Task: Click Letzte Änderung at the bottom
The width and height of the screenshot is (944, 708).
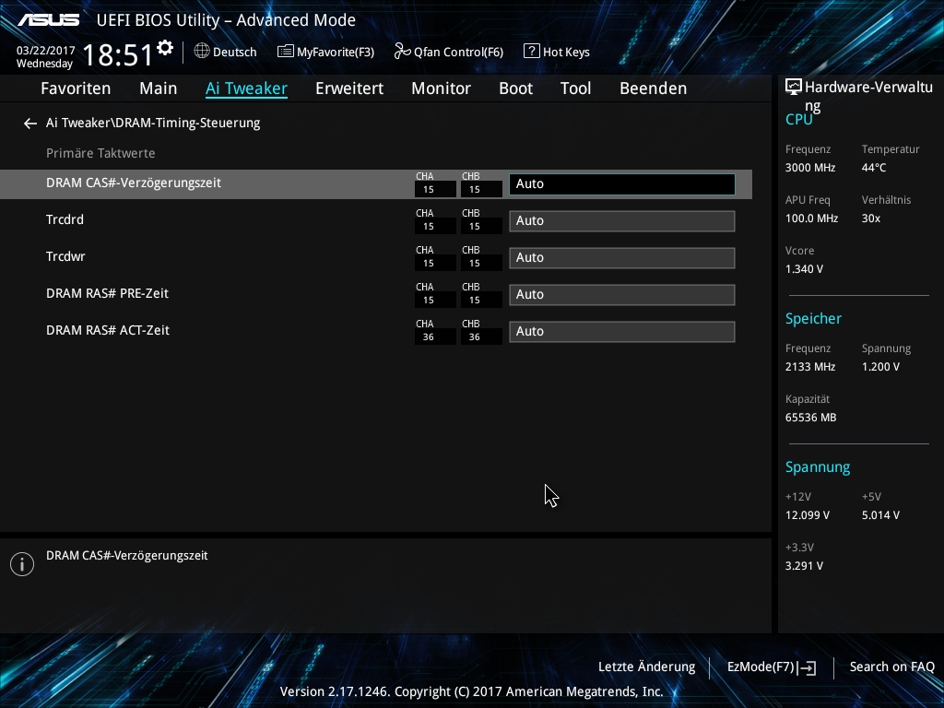Action: coord(646,667)
